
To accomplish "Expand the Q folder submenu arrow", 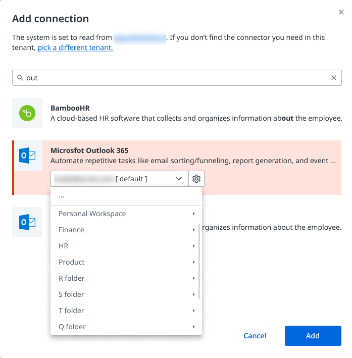I will tap(194, 327).
